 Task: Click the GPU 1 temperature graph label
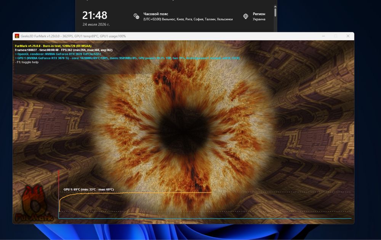(x=89, y=189)
